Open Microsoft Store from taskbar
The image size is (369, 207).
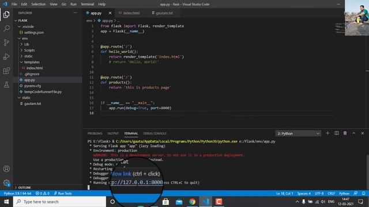coord(165,202)
